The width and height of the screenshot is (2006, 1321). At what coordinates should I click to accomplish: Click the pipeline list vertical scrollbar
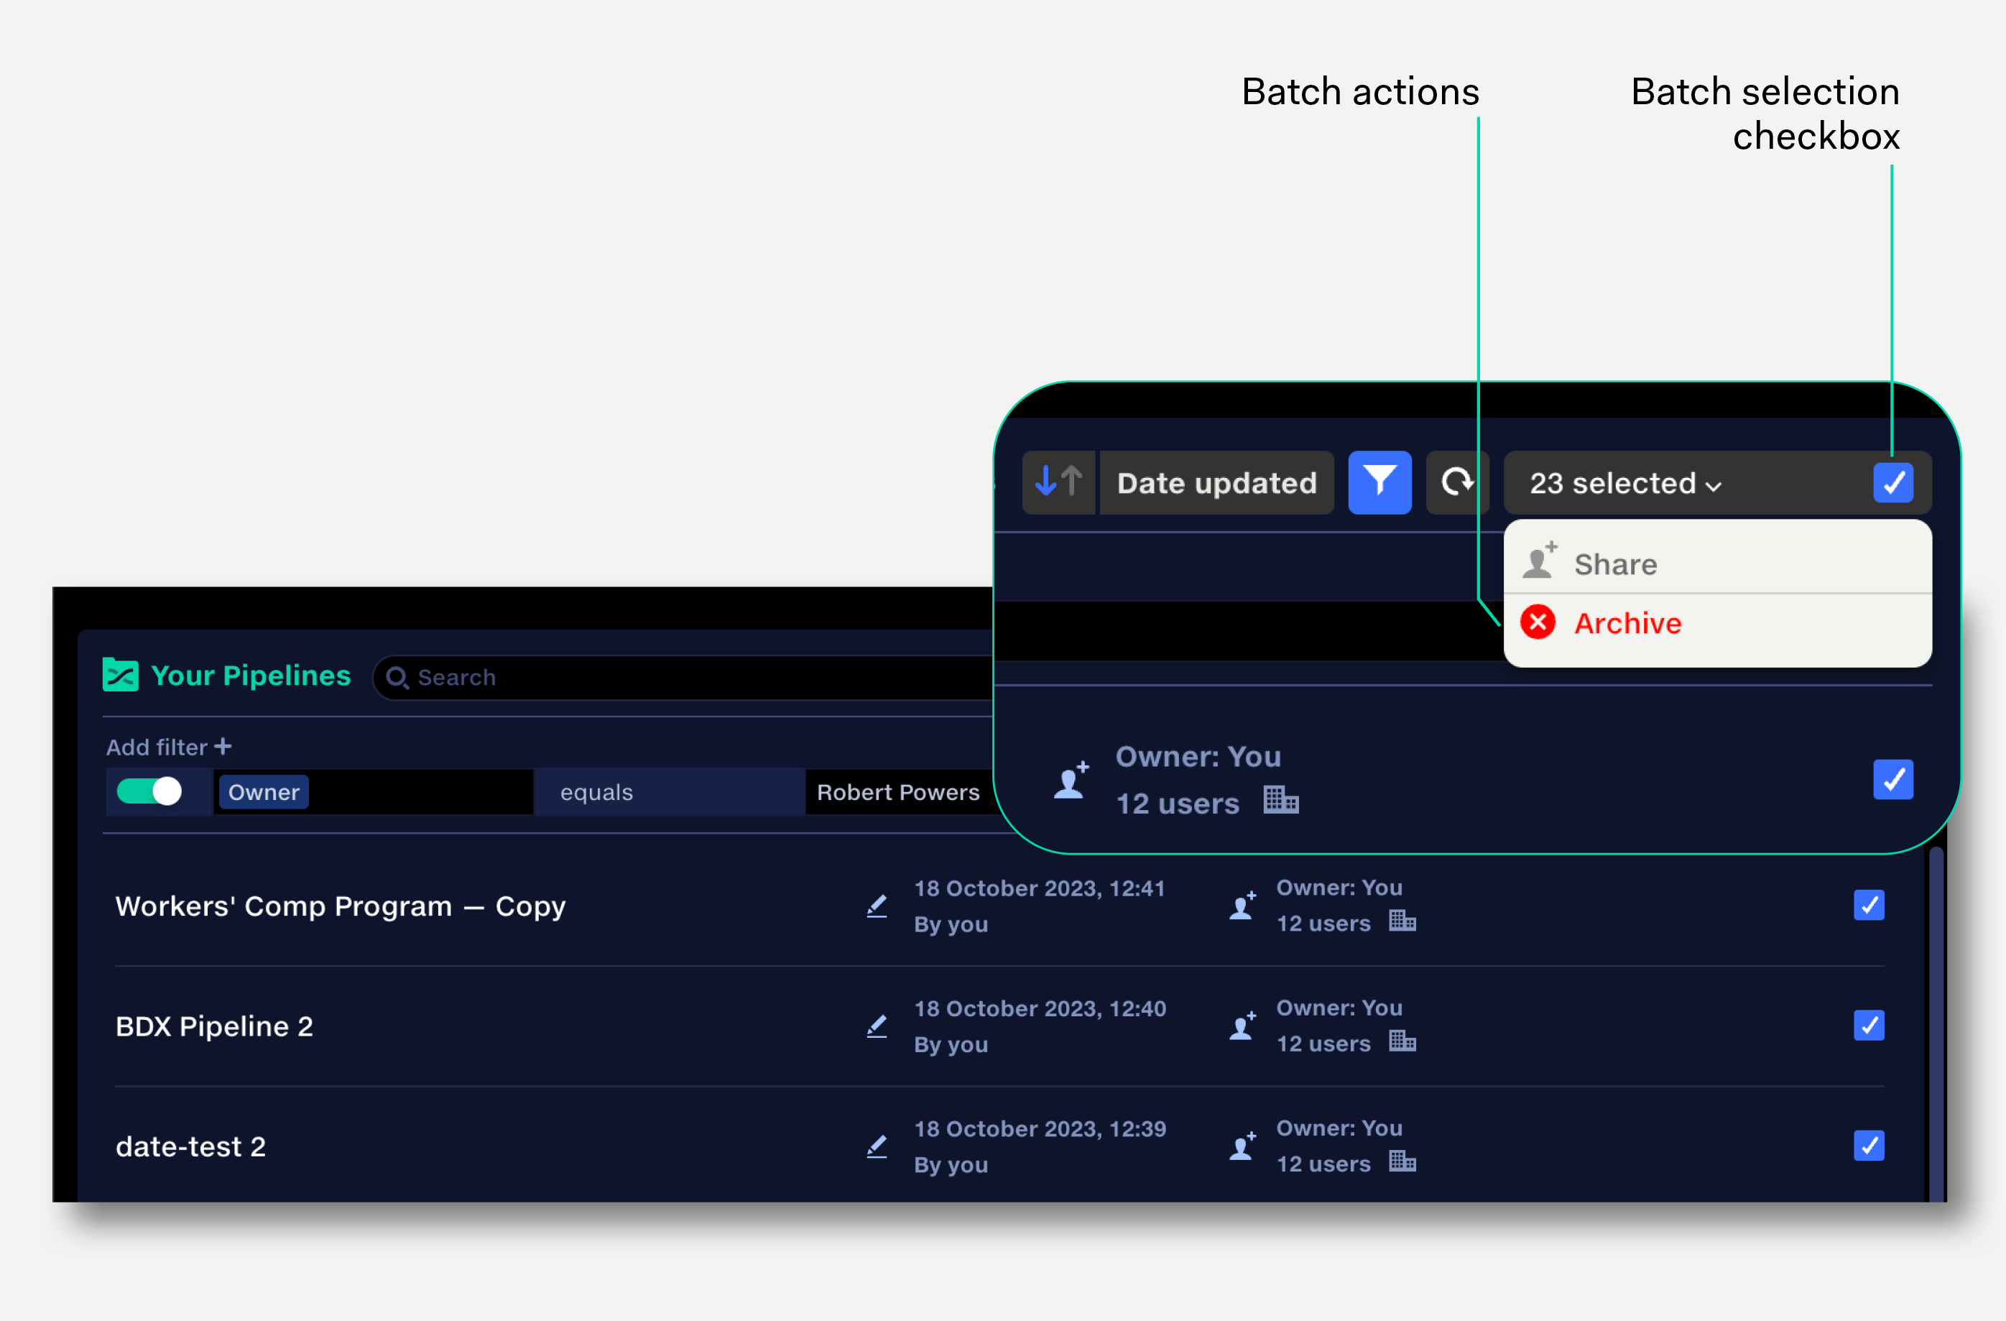[1936, 1024]
